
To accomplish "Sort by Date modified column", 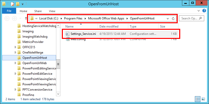I will pos(109,27).
